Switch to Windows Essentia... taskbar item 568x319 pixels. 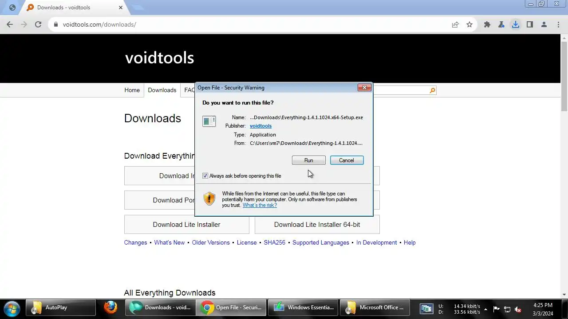point(303,307)
